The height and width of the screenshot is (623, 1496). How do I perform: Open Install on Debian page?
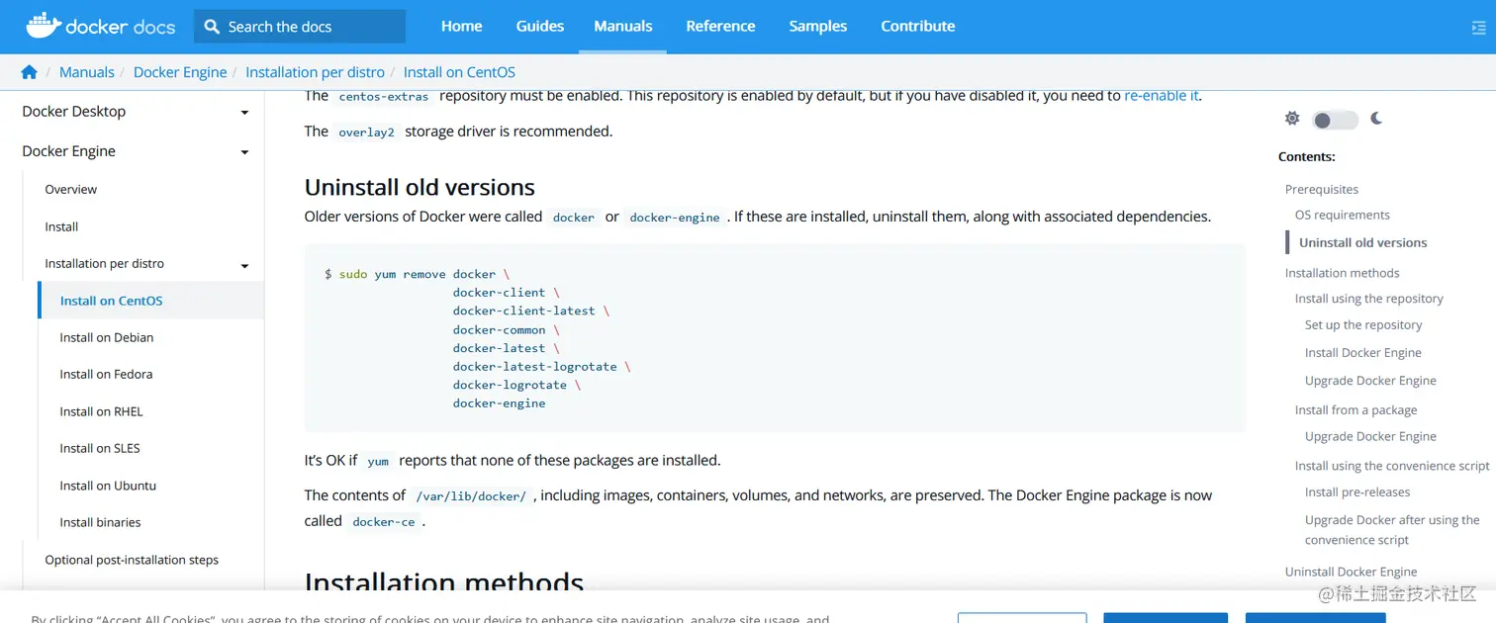[x=107, y=337]
